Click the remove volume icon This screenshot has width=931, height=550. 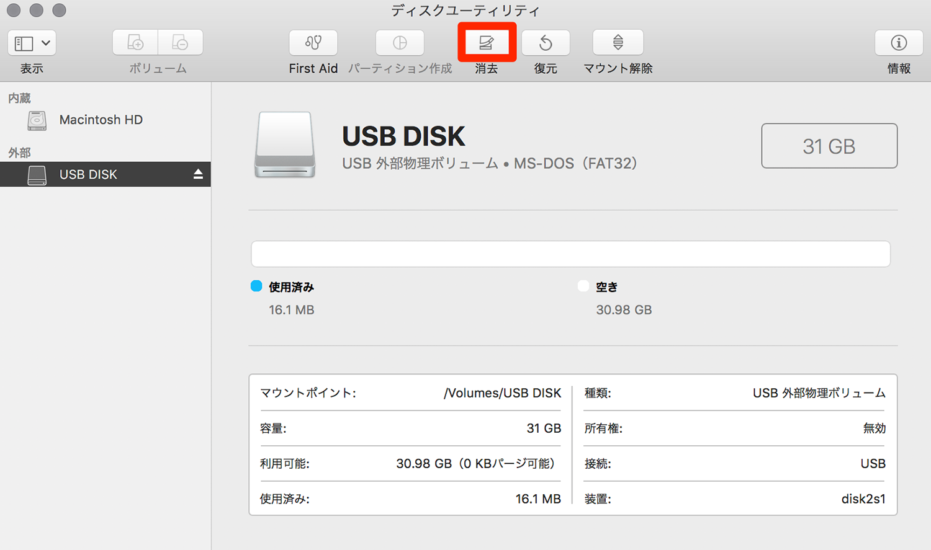(180, 43)
